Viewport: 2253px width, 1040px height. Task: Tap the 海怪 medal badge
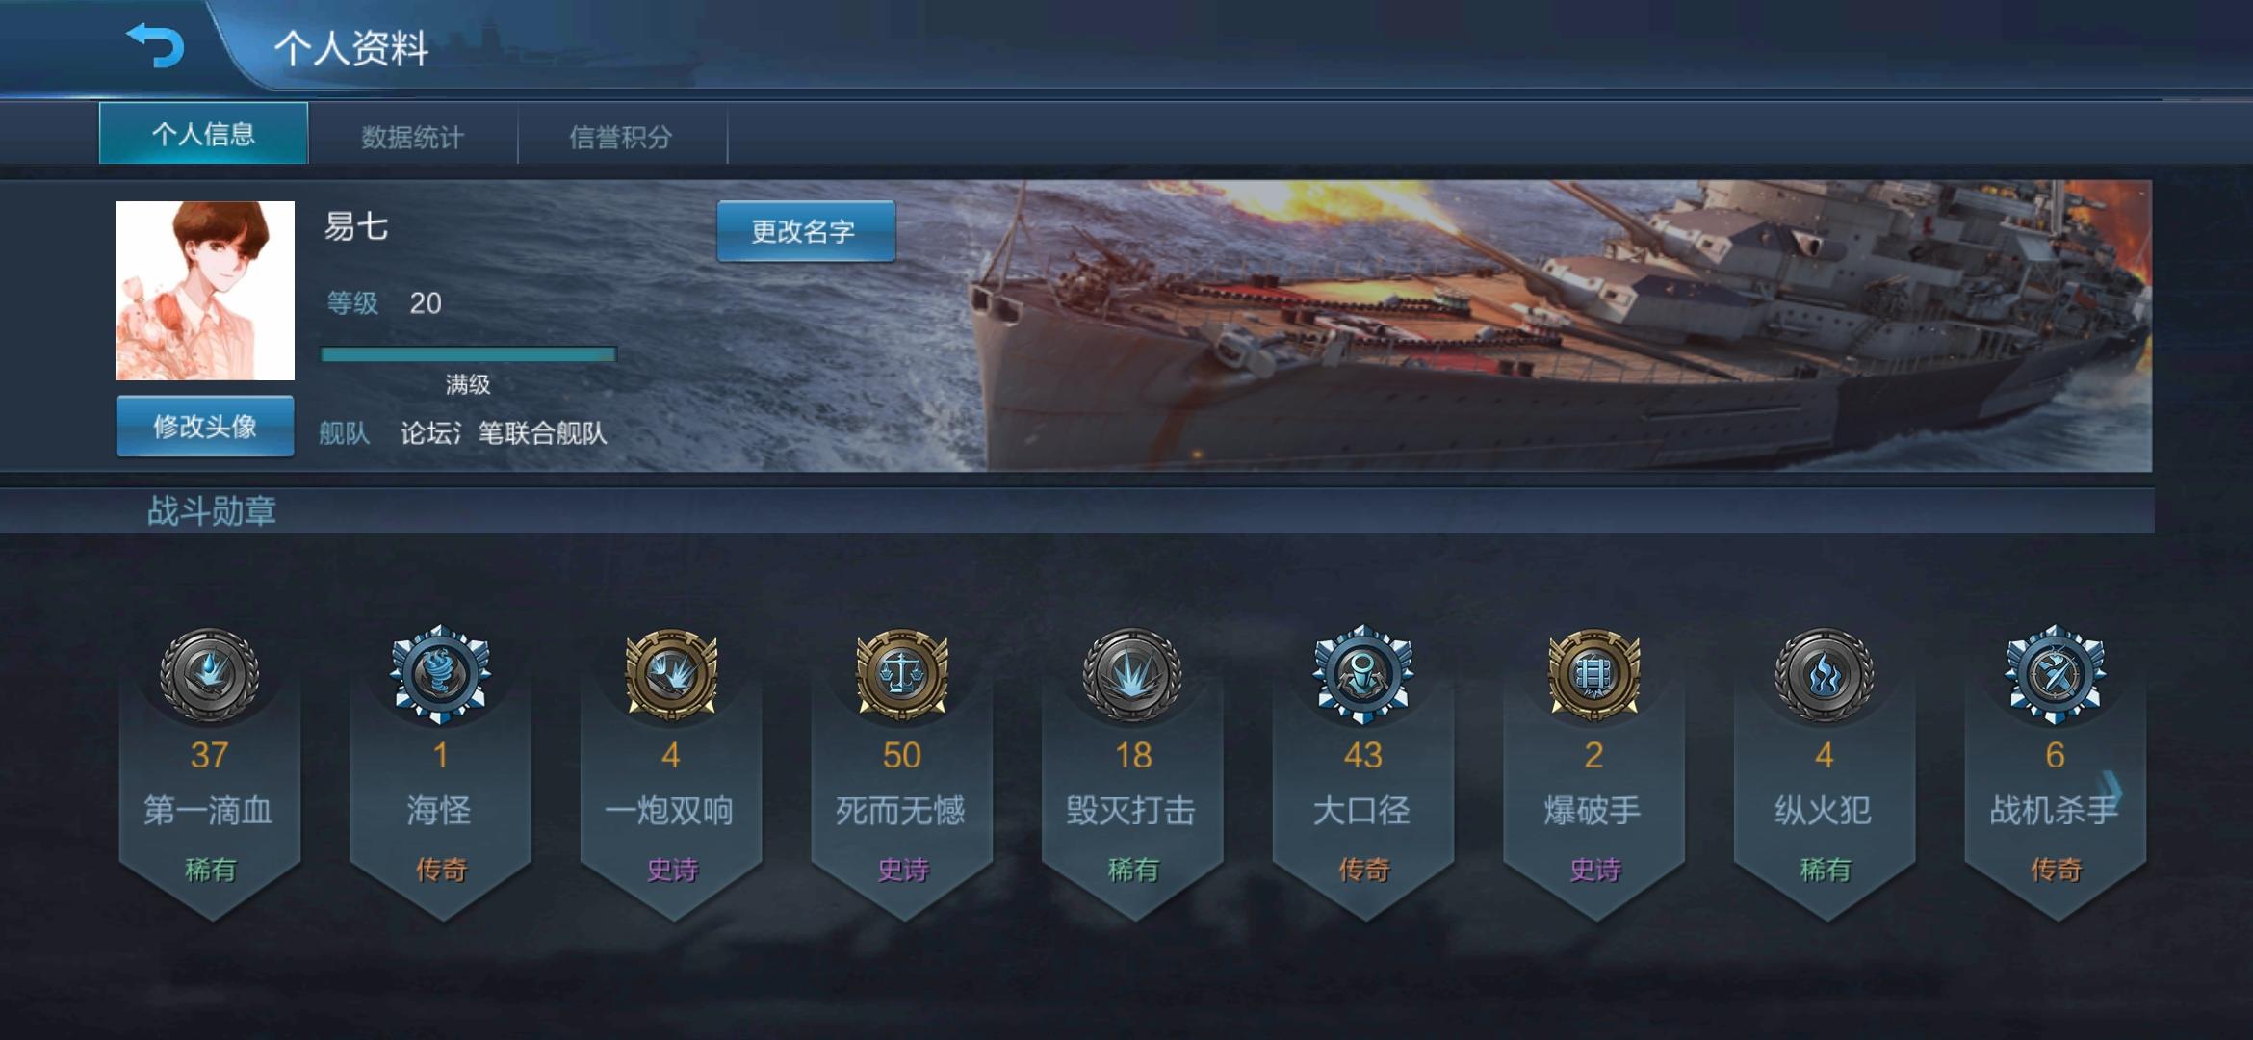(x=440, y=674)
